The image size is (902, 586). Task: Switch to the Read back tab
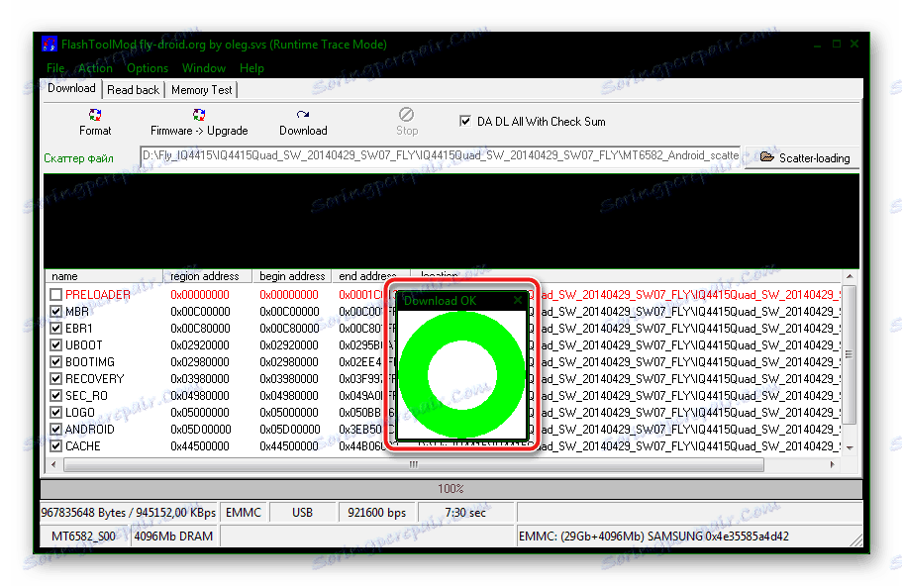(x=133, y=88)
